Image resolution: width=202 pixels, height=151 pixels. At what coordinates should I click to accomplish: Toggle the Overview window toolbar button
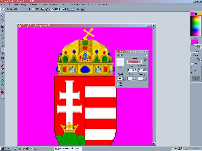(x=73, y=9)
